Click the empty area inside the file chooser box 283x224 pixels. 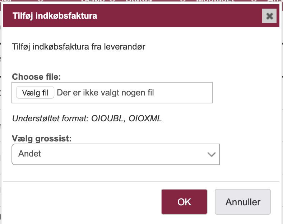(x=182, y=93)
